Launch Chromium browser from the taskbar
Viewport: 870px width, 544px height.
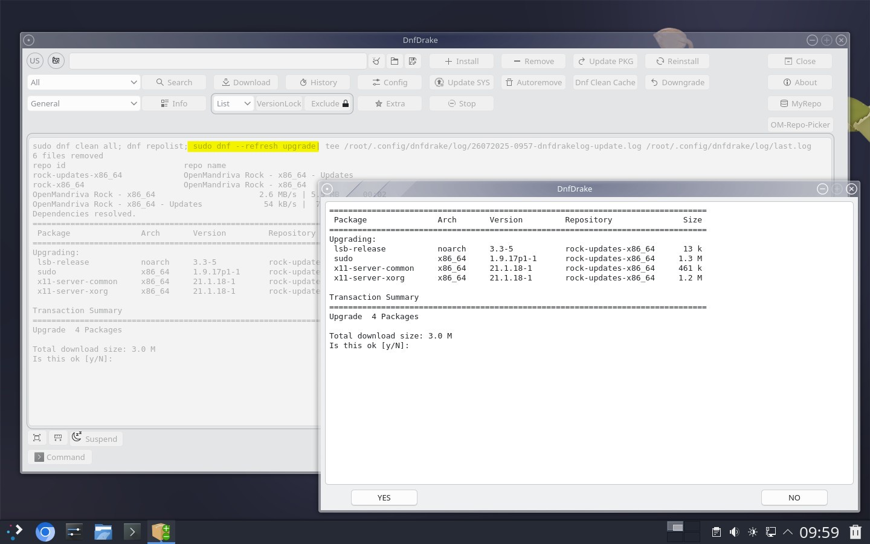(45, 532)
